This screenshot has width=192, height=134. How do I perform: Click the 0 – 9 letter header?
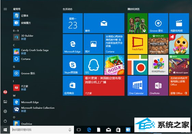tap(16, 31)
